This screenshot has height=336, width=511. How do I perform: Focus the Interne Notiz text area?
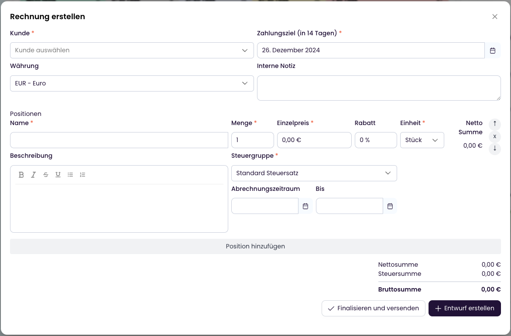(379, 88)
